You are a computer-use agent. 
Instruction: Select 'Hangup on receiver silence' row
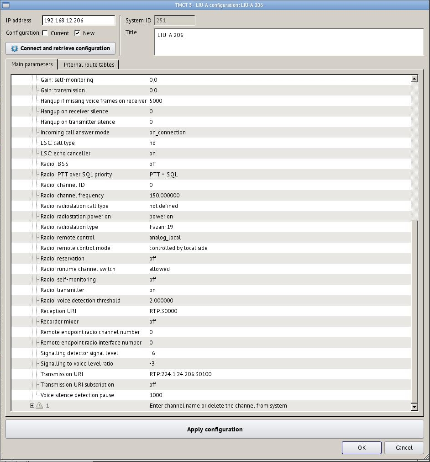pyautogui.click(x=211, y=112)
